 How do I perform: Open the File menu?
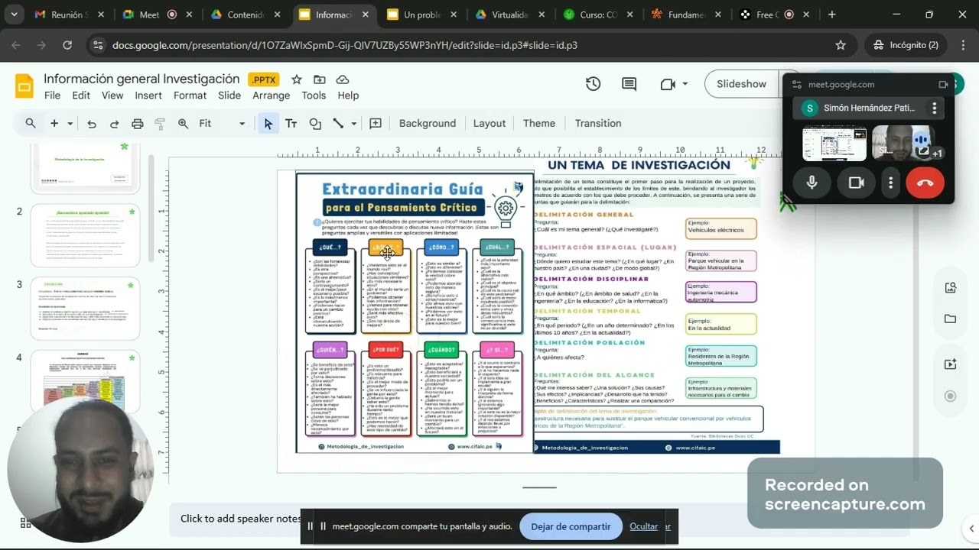tap(52, 95)
